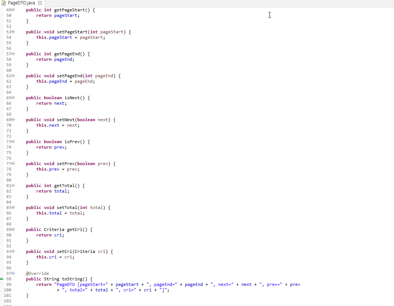This screenshot has height=306, width=394.
Task: Click 'return total;' statement
Action: coord(53,191)
